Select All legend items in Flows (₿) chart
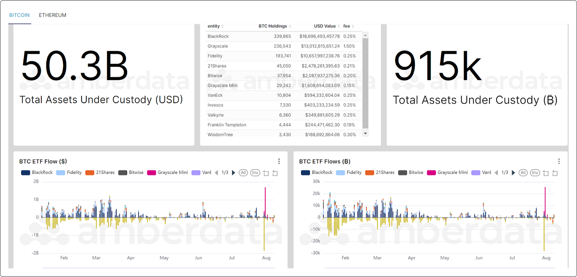577x277 pixels. 523,173
